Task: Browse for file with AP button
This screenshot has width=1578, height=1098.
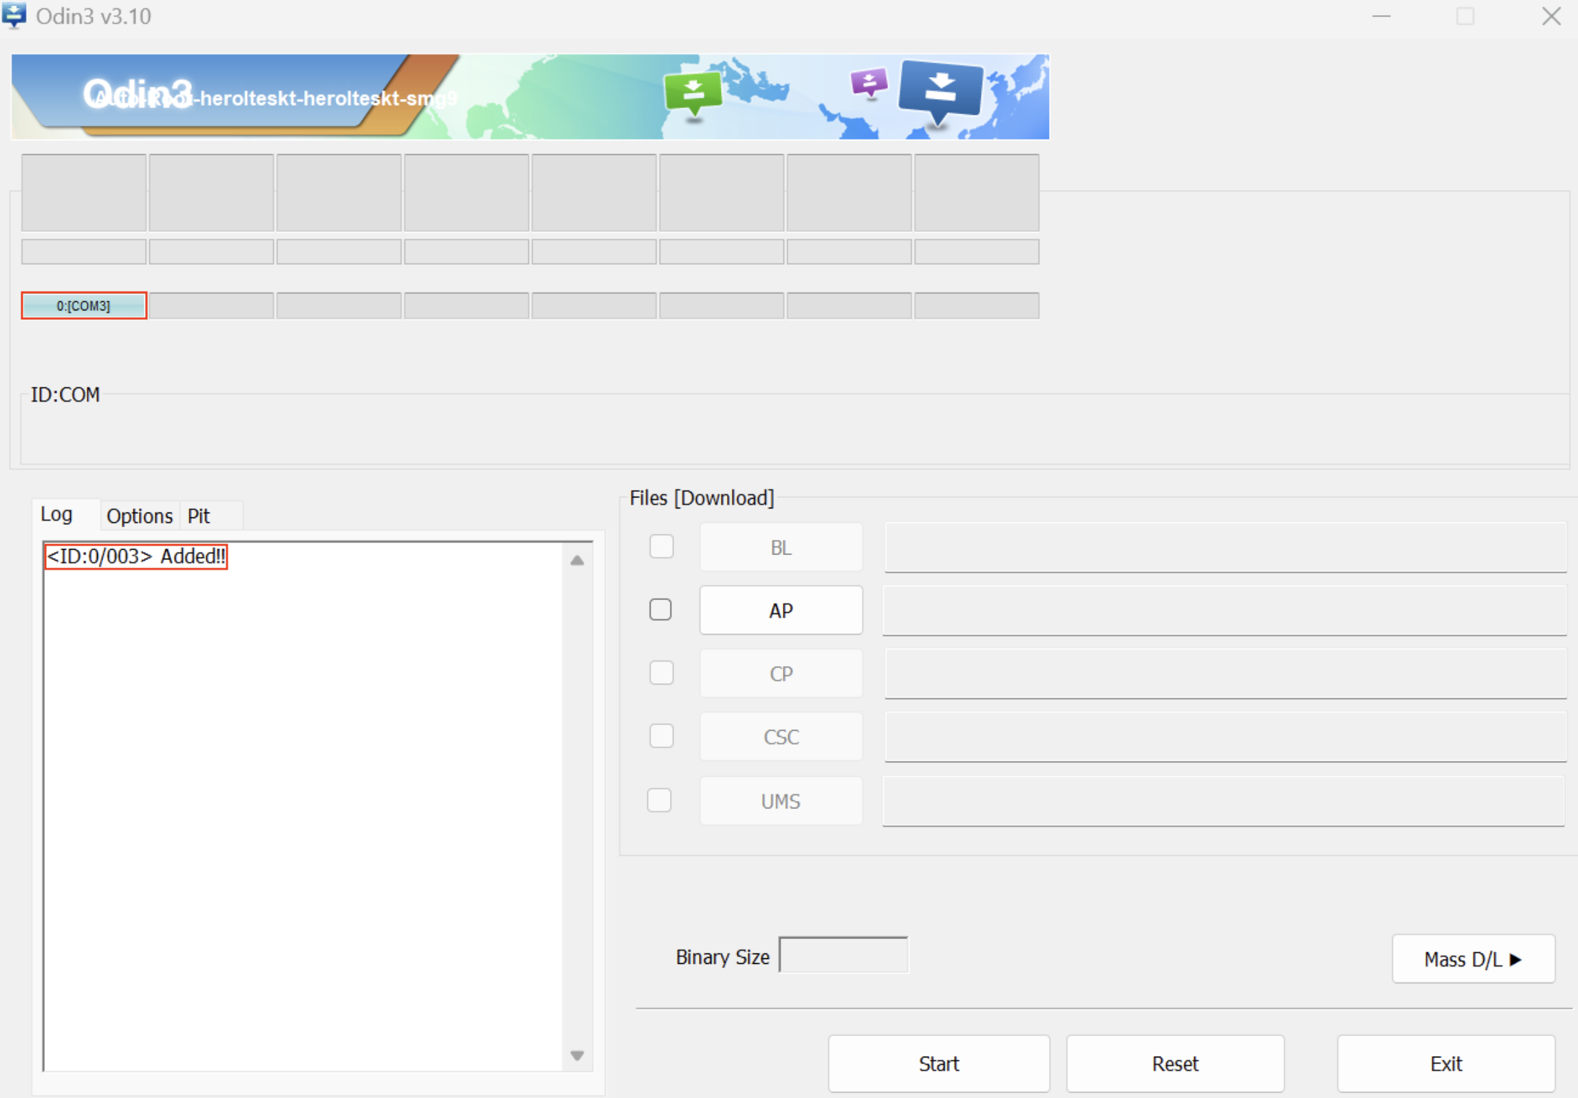Action: click(x=781, y=610)
